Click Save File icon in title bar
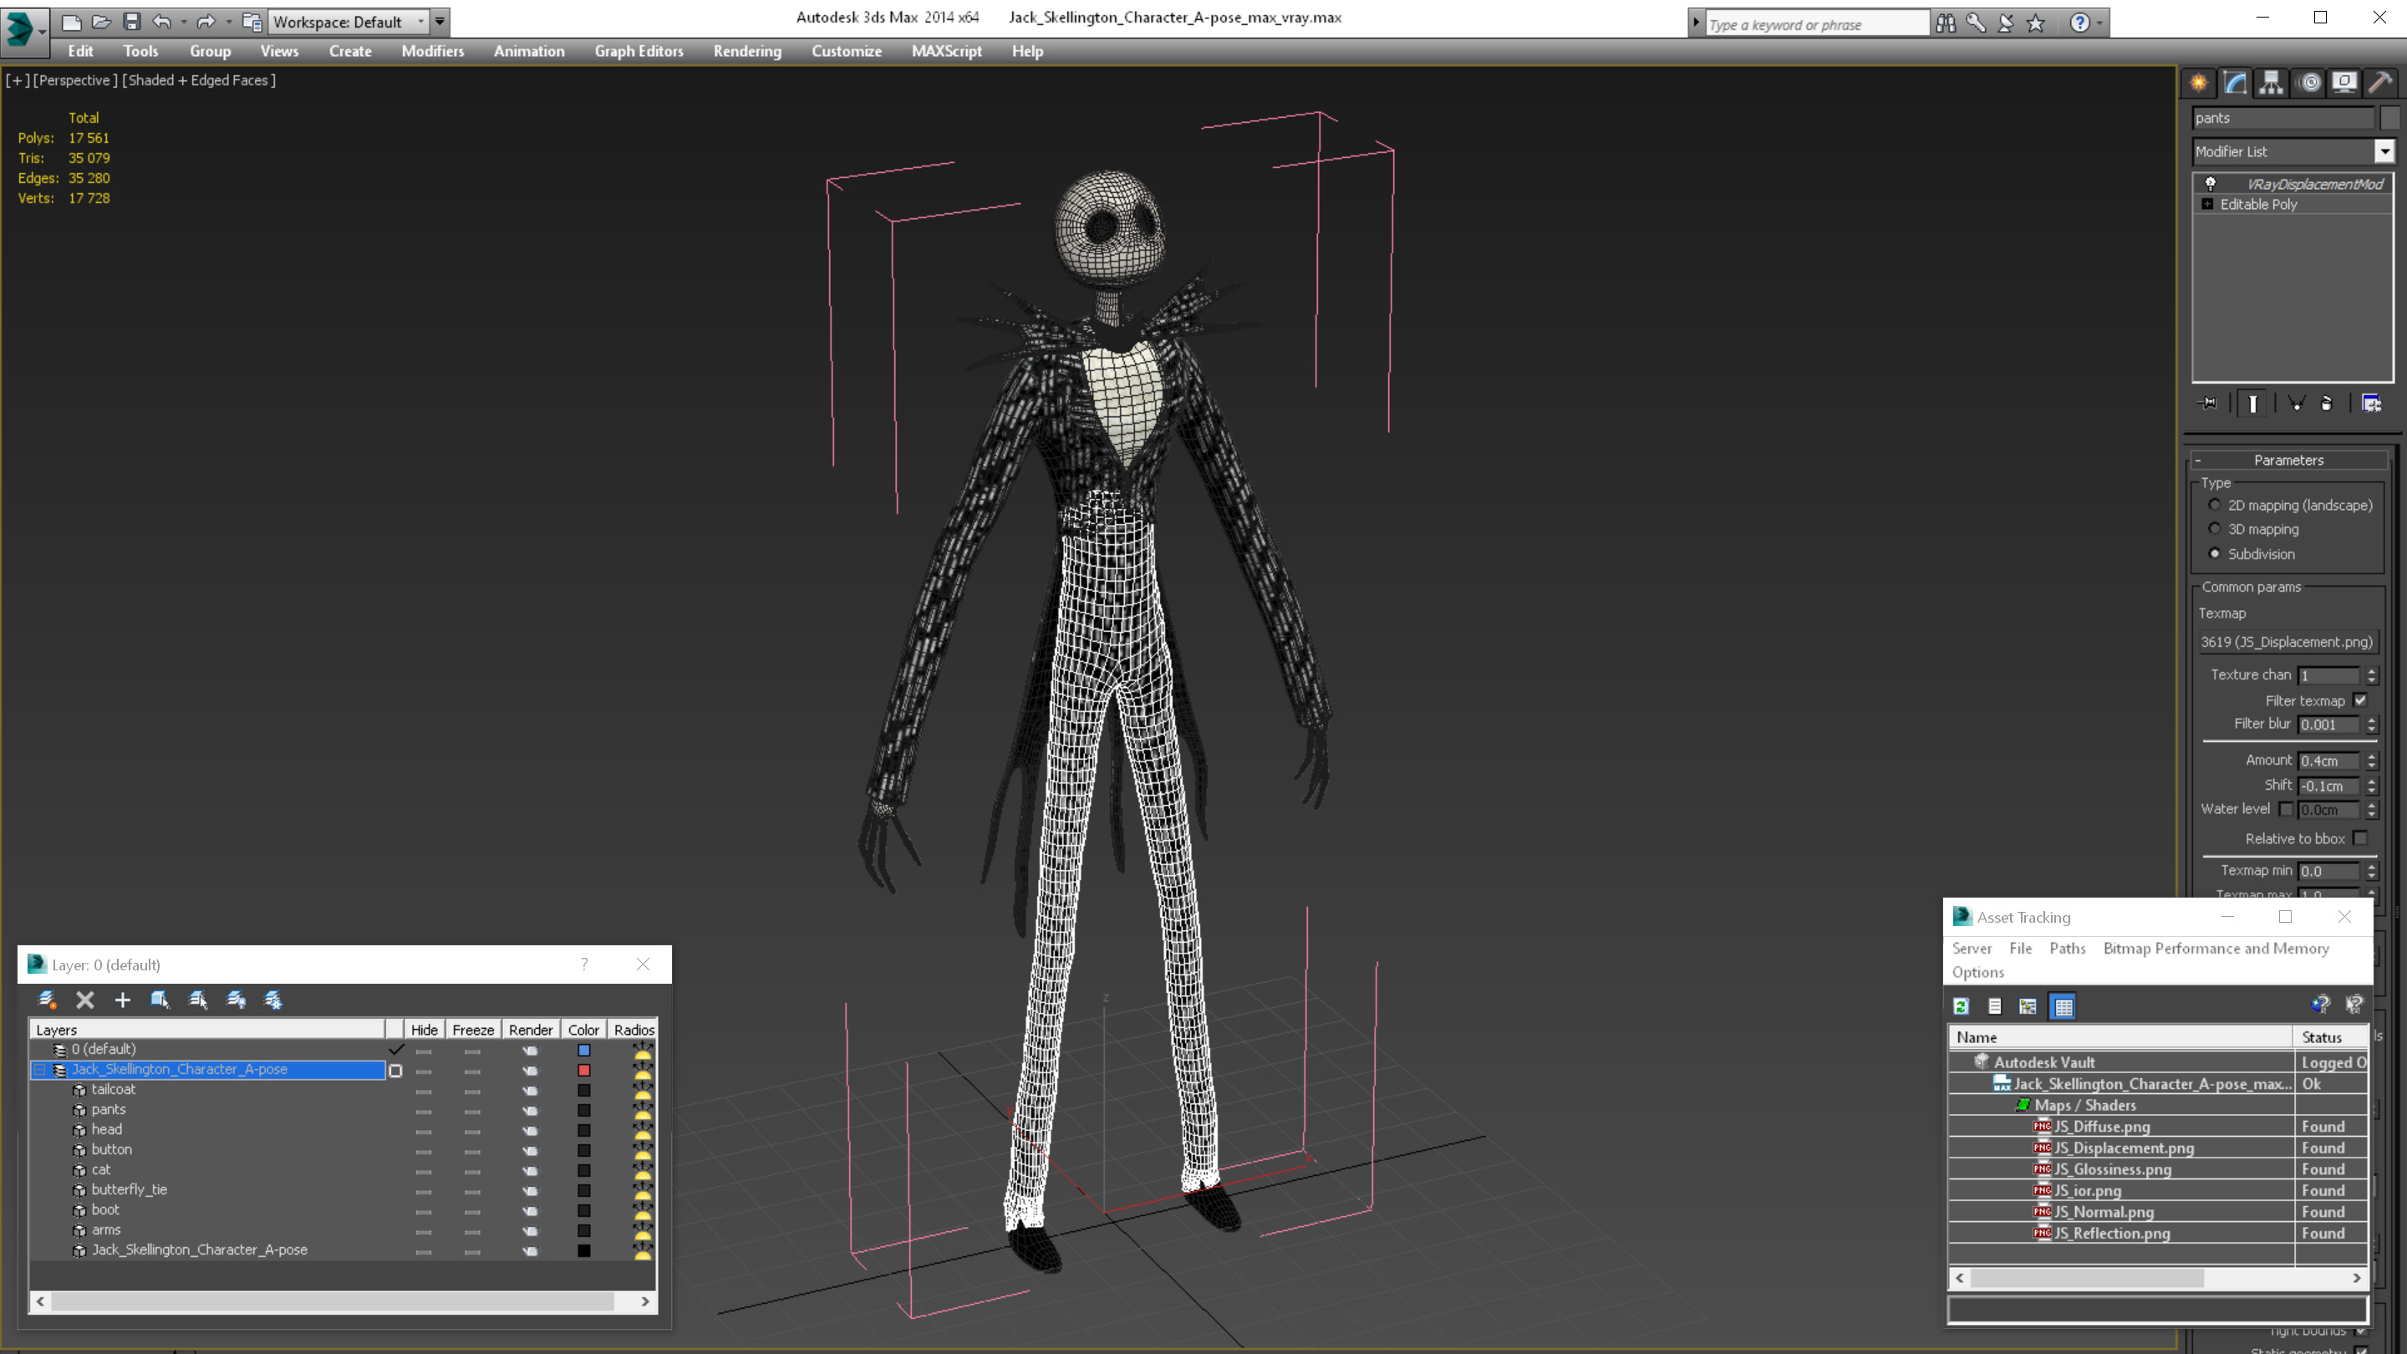This screenshot has width=2407, height=1354. click(132, 22)
